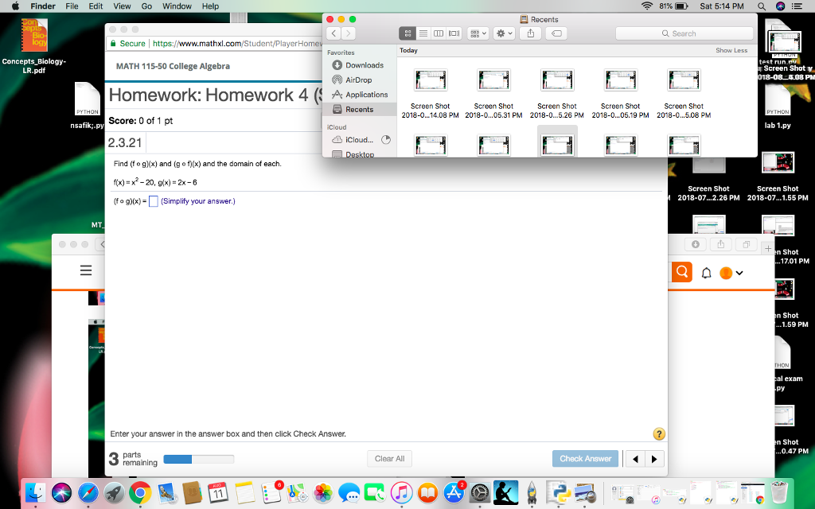Open Siri from the dock

[62, 492]
